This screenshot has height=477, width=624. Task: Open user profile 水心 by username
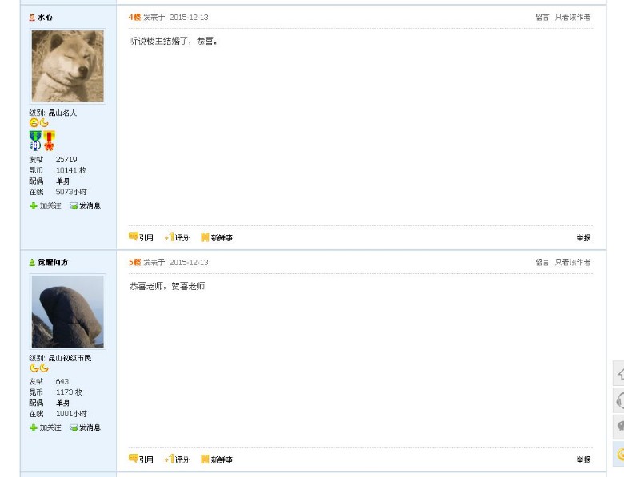click(45, 17)
